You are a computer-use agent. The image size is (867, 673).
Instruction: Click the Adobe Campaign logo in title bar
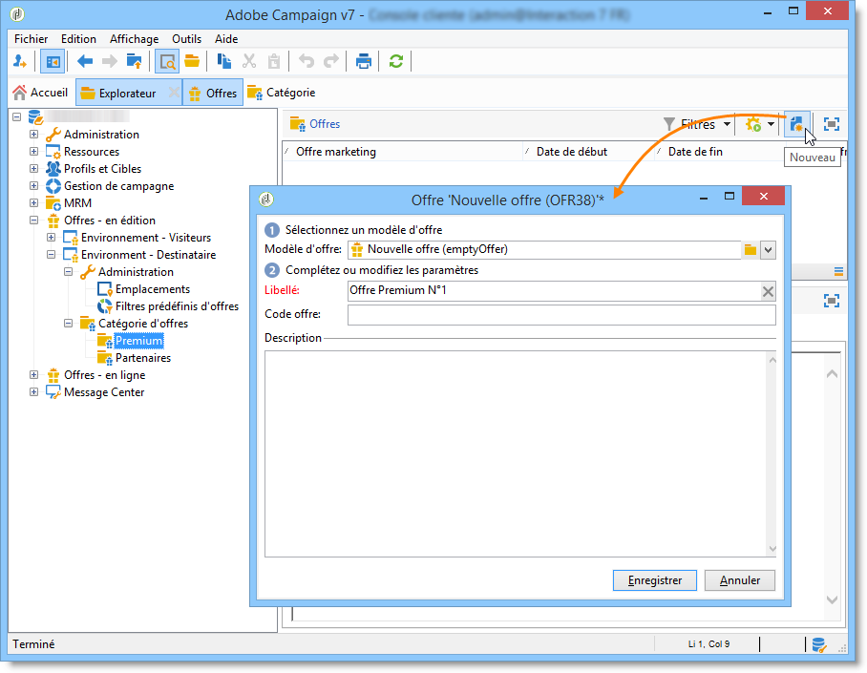click(18, 14)
